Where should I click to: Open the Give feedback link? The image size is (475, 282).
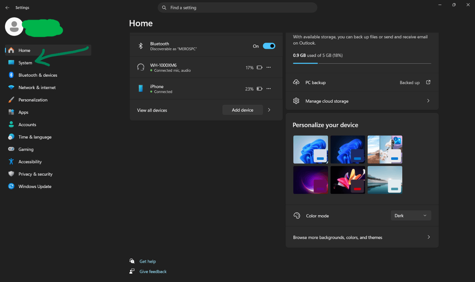pos(153,272)
